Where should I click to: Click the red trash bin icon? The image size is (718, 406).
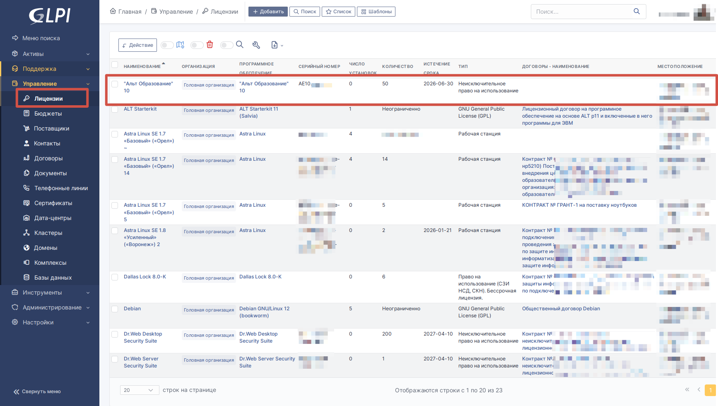pos(210,45)
